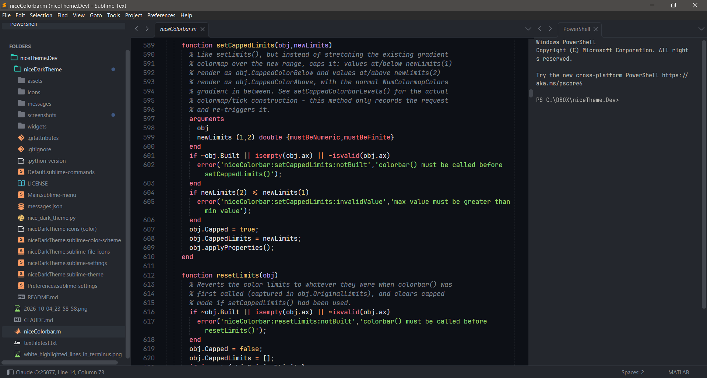This screenshot has width=707, height=378.
Task: Open the Selection menu
Action: (41, 15)
